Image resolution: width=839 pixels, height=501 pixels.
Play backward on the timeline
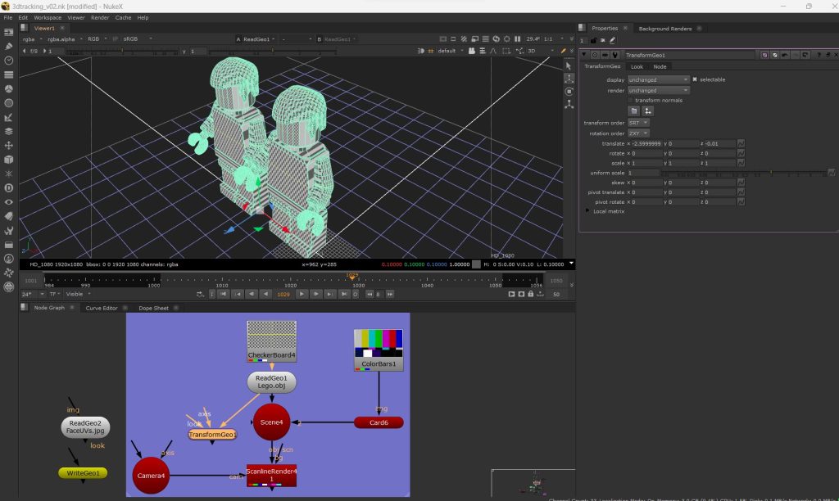265,294
